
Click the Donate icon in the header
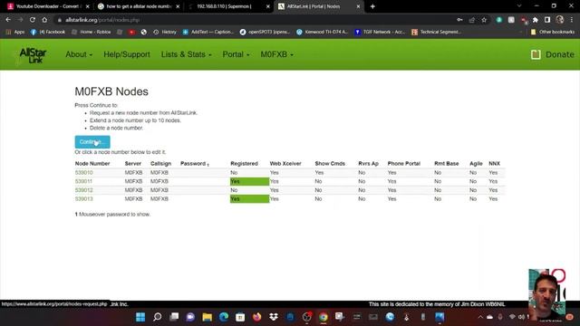point(536,54)
